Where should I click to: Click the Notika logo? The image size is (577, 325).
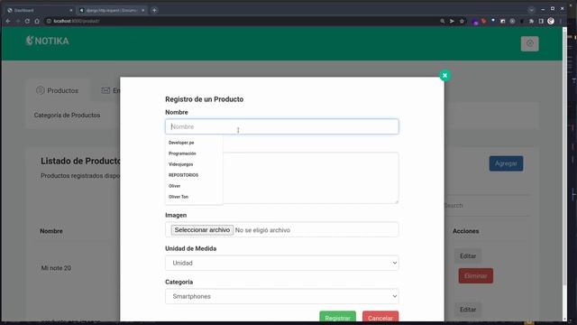click(x=48, y=41)
